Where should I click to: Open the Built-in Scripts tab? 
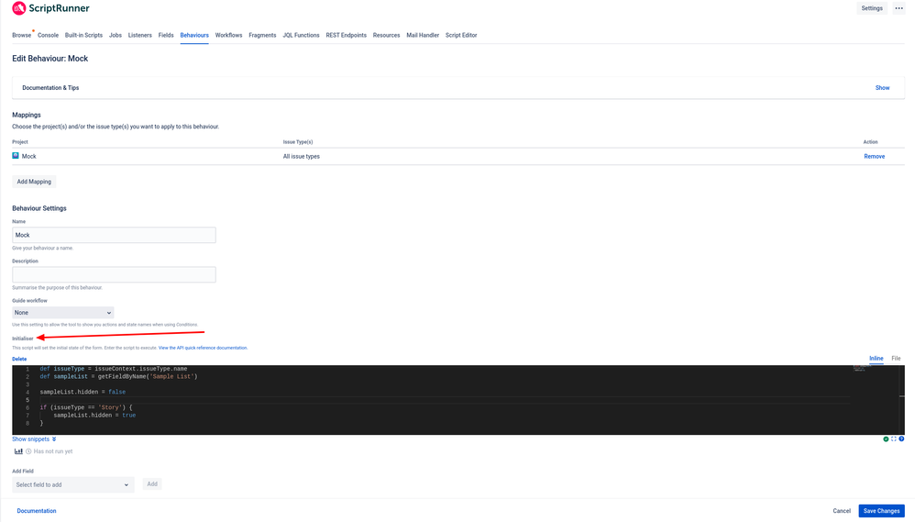83,35
